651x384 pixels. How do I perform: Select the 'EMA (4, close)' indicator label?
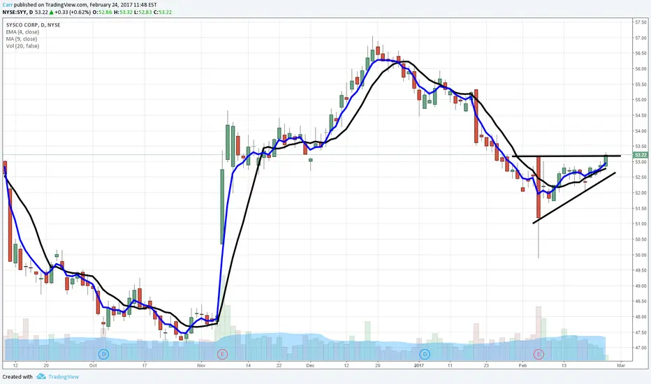(x=22, y=32)
